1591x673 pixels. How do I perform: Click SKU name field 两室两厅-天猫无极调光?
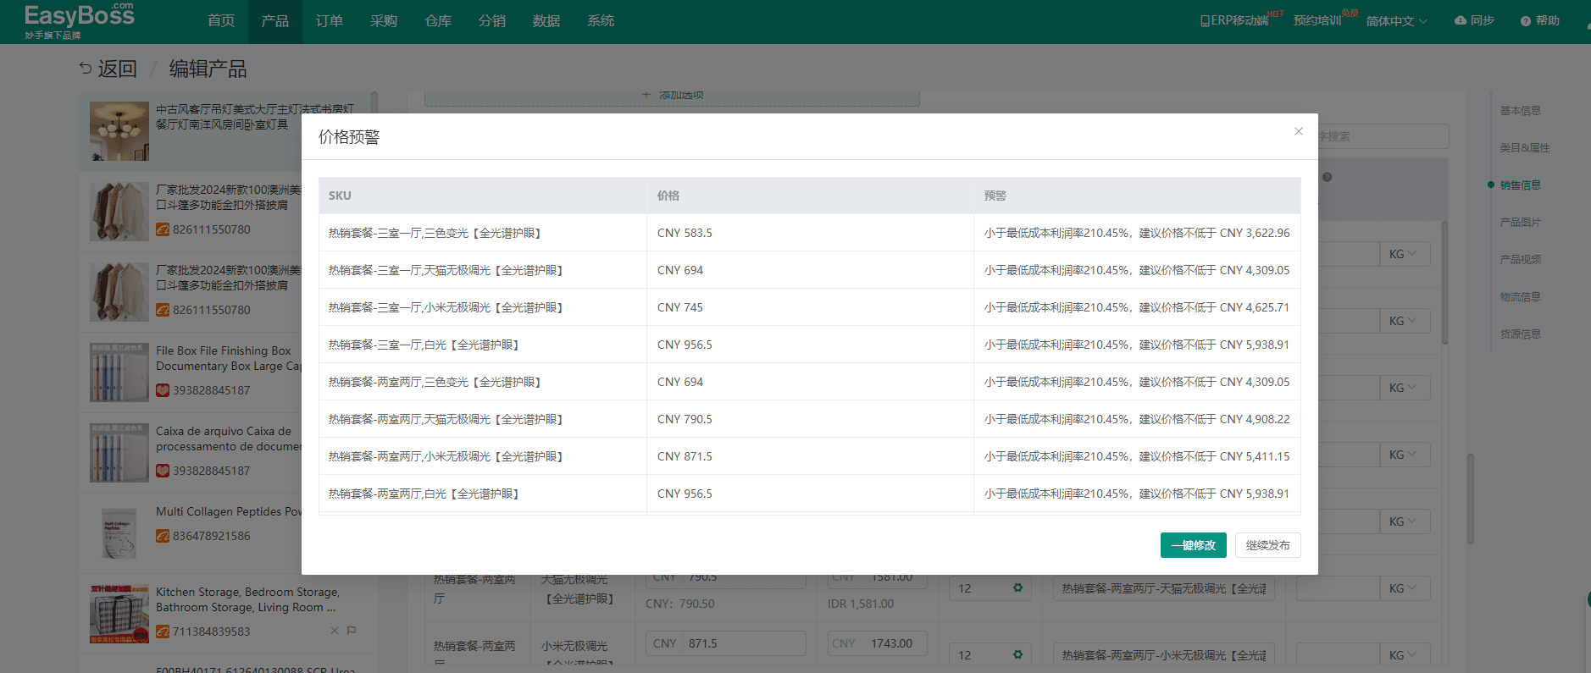click(1164, 588)
